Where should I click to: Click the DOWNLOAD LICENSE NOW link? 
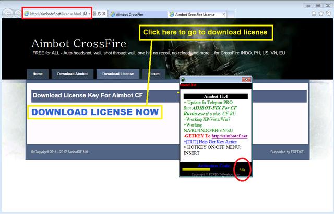(x=95, y=112)
